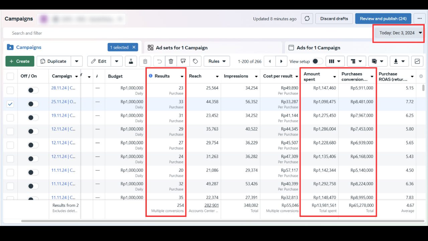428x241 pixels.
Task: Click the tag label icon in toolbar
Action: pyautogui.click(x=195, y=61)
